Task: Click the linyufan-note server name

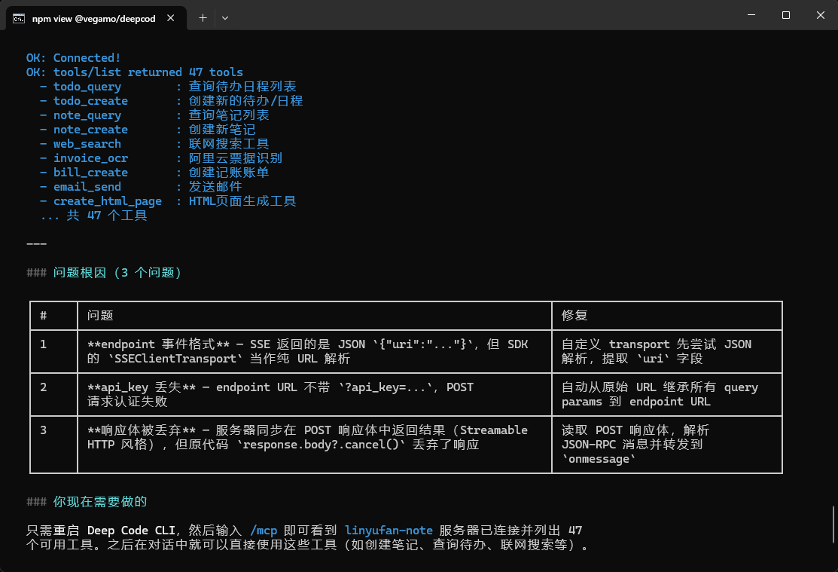Action: (389, 531)
